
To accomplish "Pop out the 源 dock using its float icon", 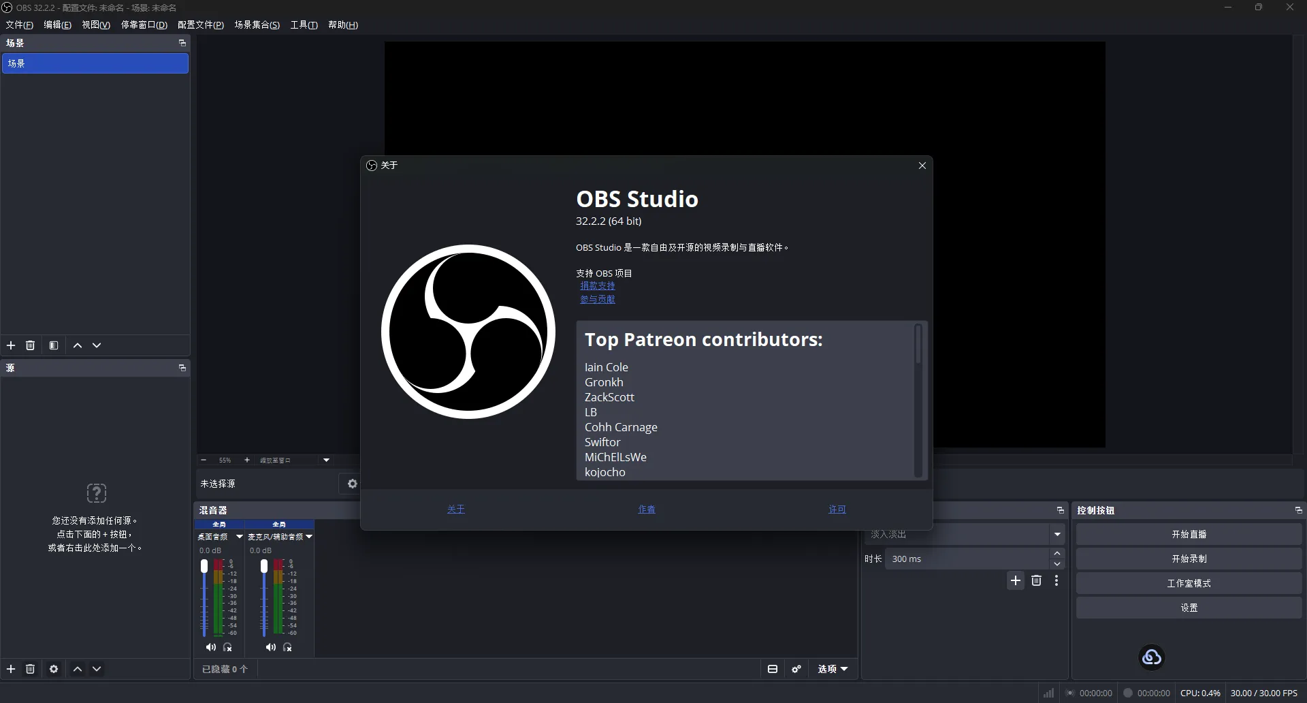I will (182, 368).
